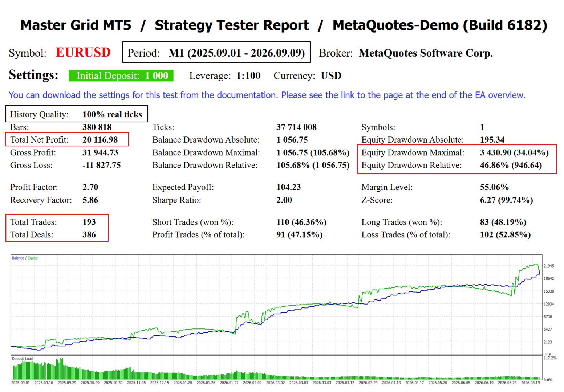Click the 2025.09.01 date on chart axis

(x=20, y=383)
